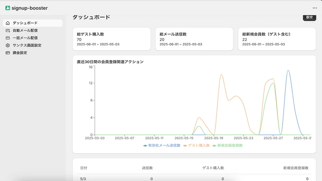Click the 2025-05-27 x-axis label

pos(273,138)
